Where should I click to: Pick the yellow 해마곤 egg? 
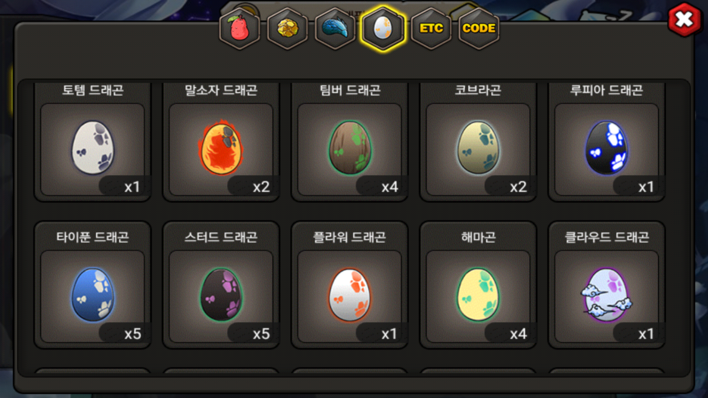[x=478, y=295]
